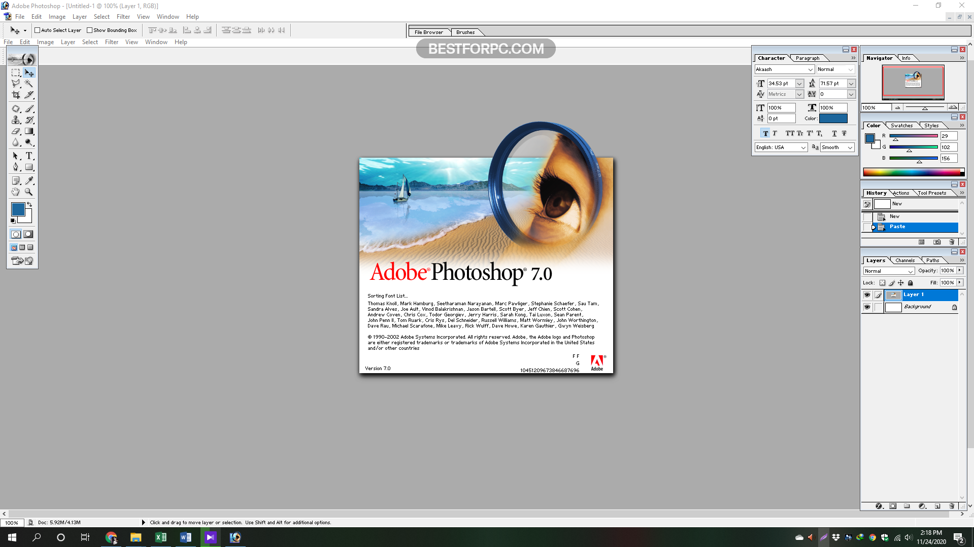Select the Hand tool
Viewport: 974px width, 547px height.
tap(16, 192)
